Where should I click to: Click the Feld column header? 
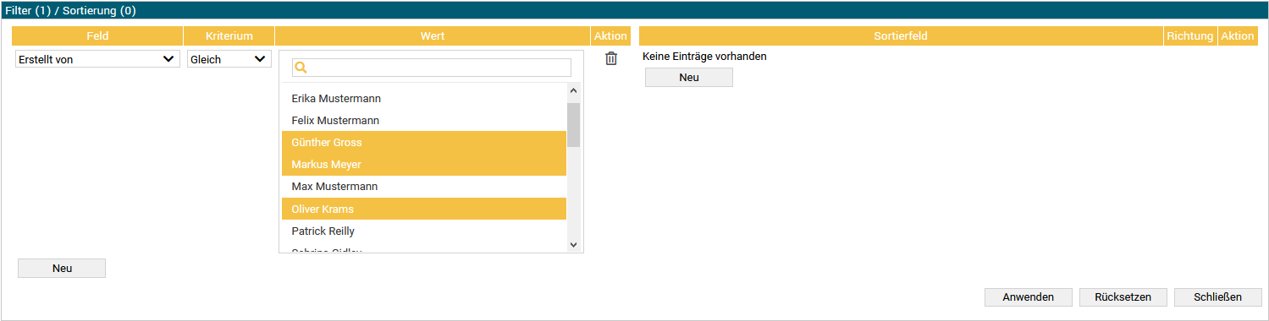[x=97, y=36]
